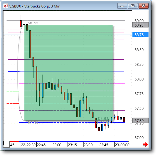
Task: Click the white box at bottom left corner
Action: (x=7, y=144)
